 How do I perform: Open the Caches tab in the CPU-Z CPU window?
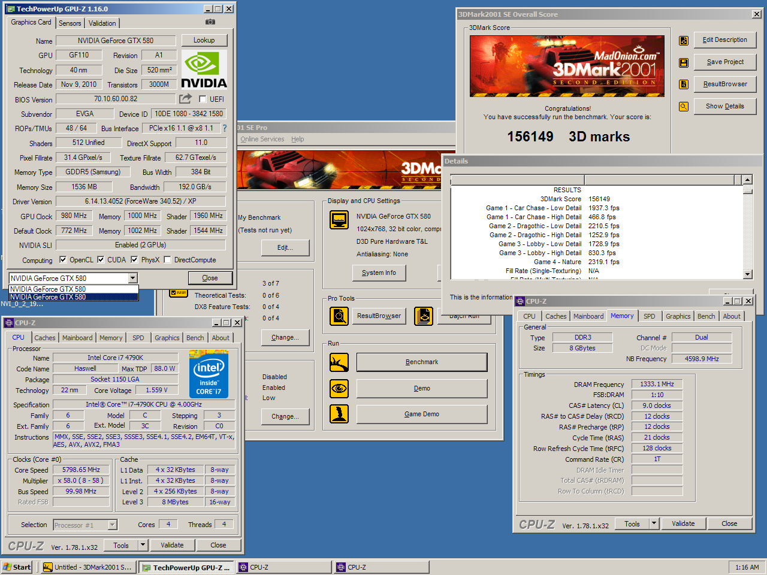pos(45,338)
